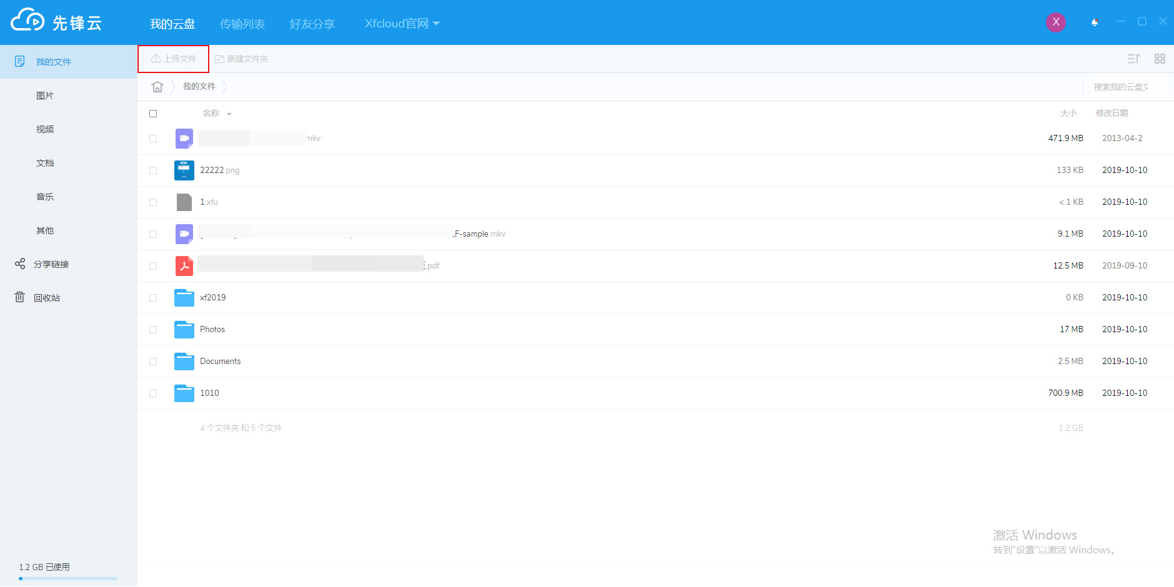Switch to the 传输列表 tab

(242, 24)
